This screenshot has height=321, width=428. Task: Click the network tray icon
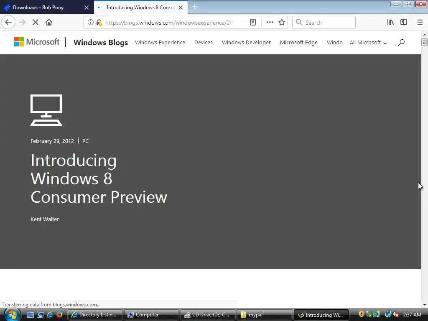[x=388, y=314]
